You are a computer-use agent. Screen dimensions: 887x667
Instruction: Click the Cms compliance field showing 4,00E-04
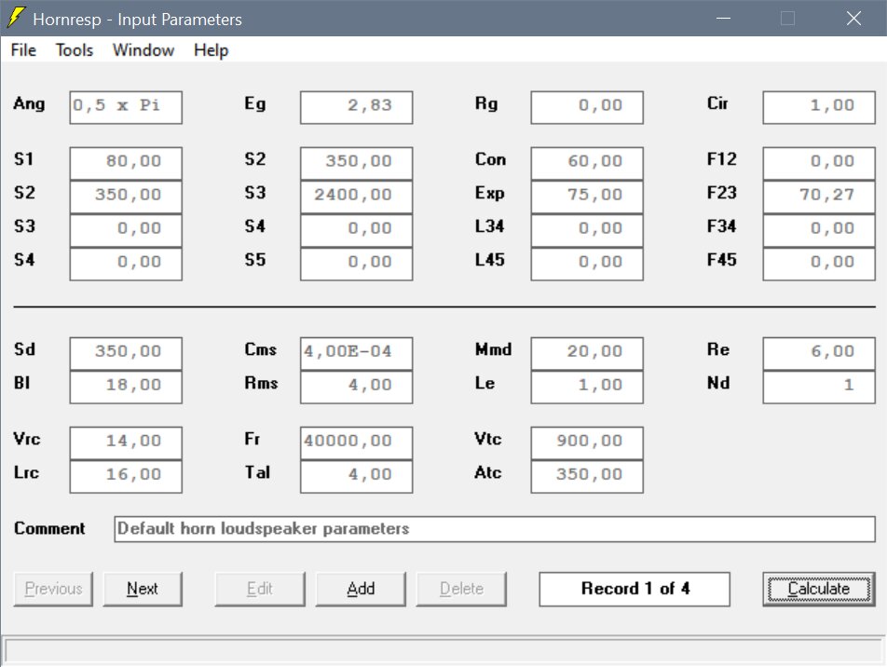point(356,352)
